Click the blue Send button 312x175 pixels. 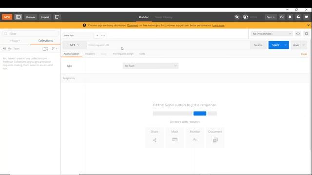(x=275, y=45)
